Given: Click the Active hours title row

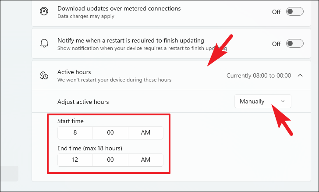Looking at the screenshot, I should pyautogui.click(x=171, y=75).
